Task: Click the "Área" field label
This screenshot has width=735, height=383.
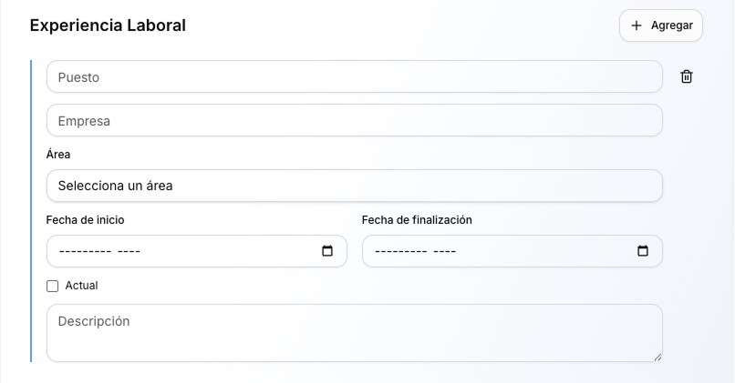Action: pos(58,155)
